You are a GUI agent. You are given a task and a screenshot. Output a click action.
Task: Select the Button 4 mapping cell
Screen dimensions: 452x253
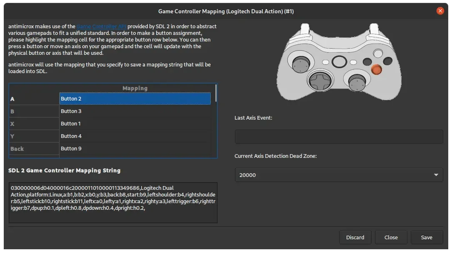[x=135, y=136]
